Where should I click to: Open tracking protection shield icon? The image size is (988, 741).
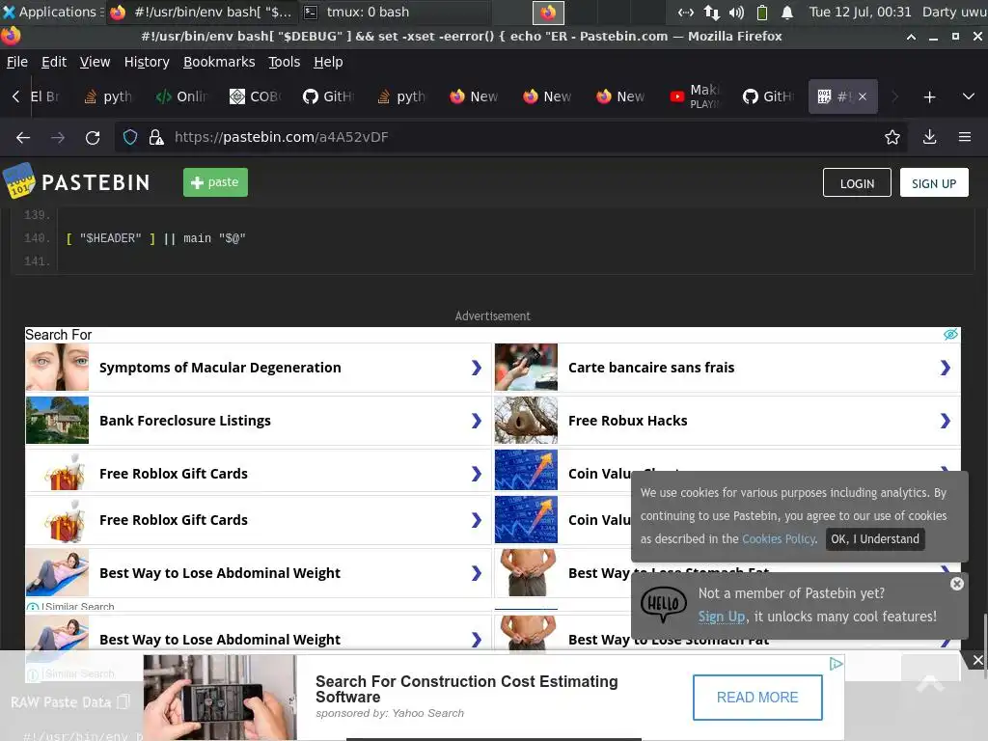[x=130, y=137]
